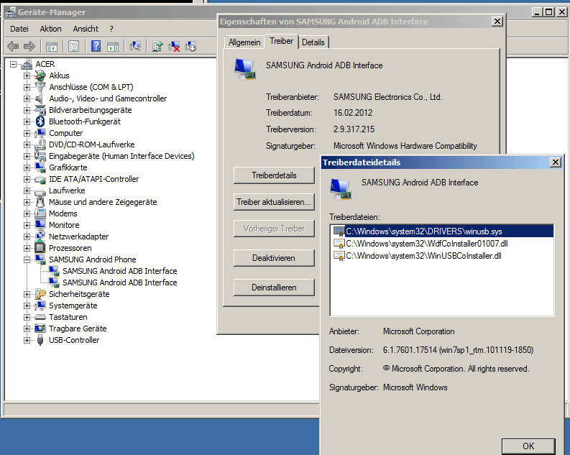Close the Eigenschaften von SAMSUNG dialog

point(497,22)
